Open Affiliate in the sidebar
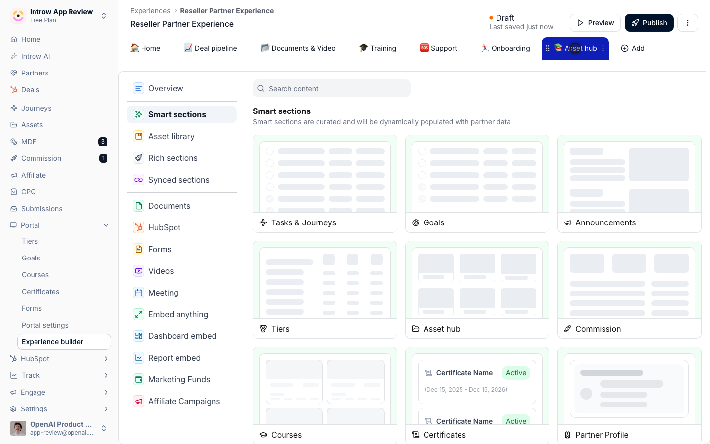Image resolution: width=710 pixels, height=444 pixels. pos(34,175)
